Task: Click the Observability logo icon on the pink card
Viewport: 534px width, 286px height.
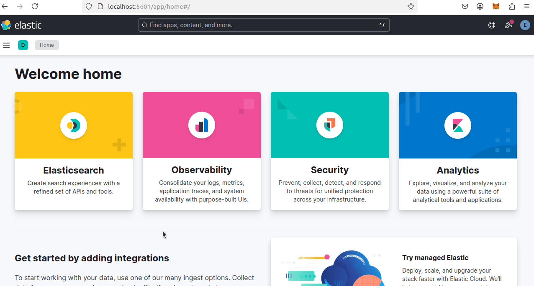Action: tap(202, 125)
